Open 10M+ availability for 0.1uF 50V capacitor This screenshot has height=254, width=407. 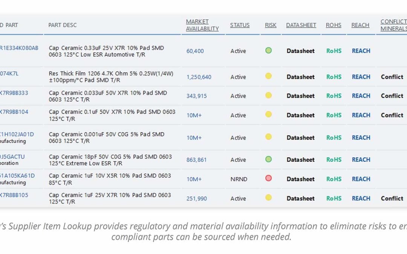[x=194, y=116]
